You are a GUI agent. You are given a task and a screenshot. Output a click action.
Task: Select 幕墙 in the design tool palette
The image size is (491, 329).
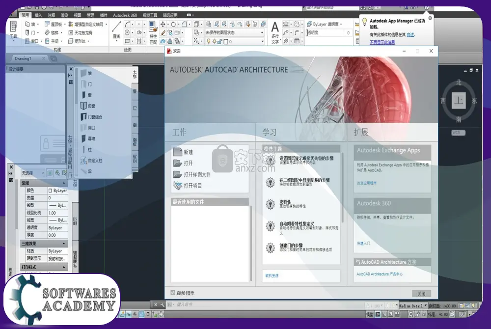point(88,138)
